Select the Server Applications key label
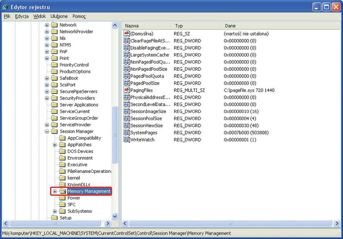 tap(79, 105)
